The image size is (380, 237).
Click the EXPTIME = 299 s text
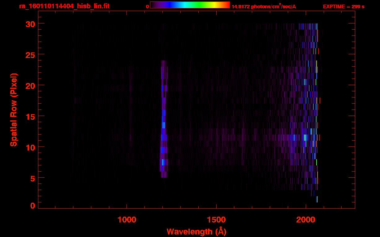(343, 6)
